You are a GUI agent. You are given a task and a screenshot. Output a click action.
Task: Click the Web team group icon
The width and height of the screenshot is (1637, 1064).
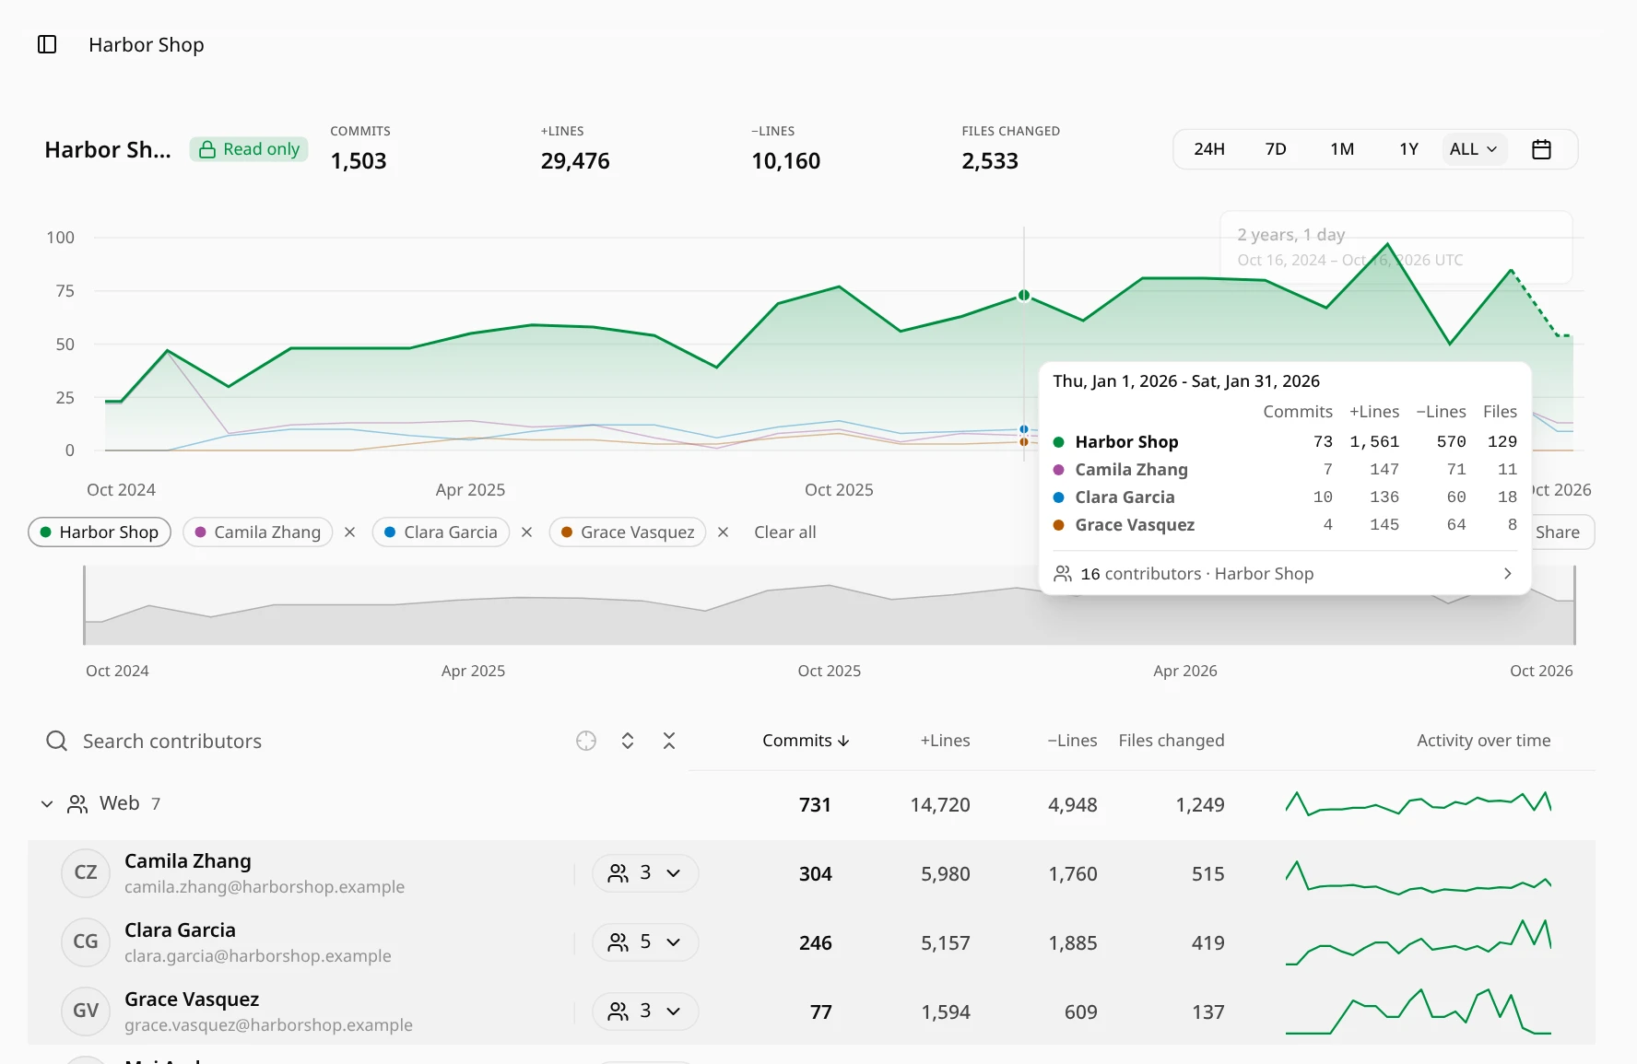(x=78, y=804)
